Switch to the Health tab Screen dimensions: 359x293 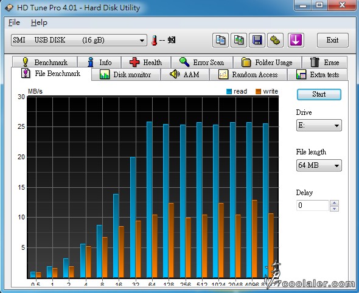point(146,62)
